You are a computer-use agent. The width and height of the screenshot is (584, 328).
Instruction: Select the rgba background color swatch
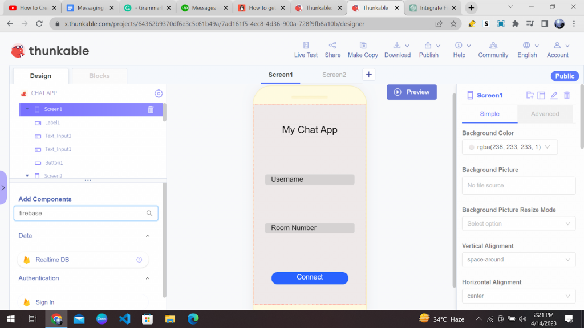(x=471, y=147)
